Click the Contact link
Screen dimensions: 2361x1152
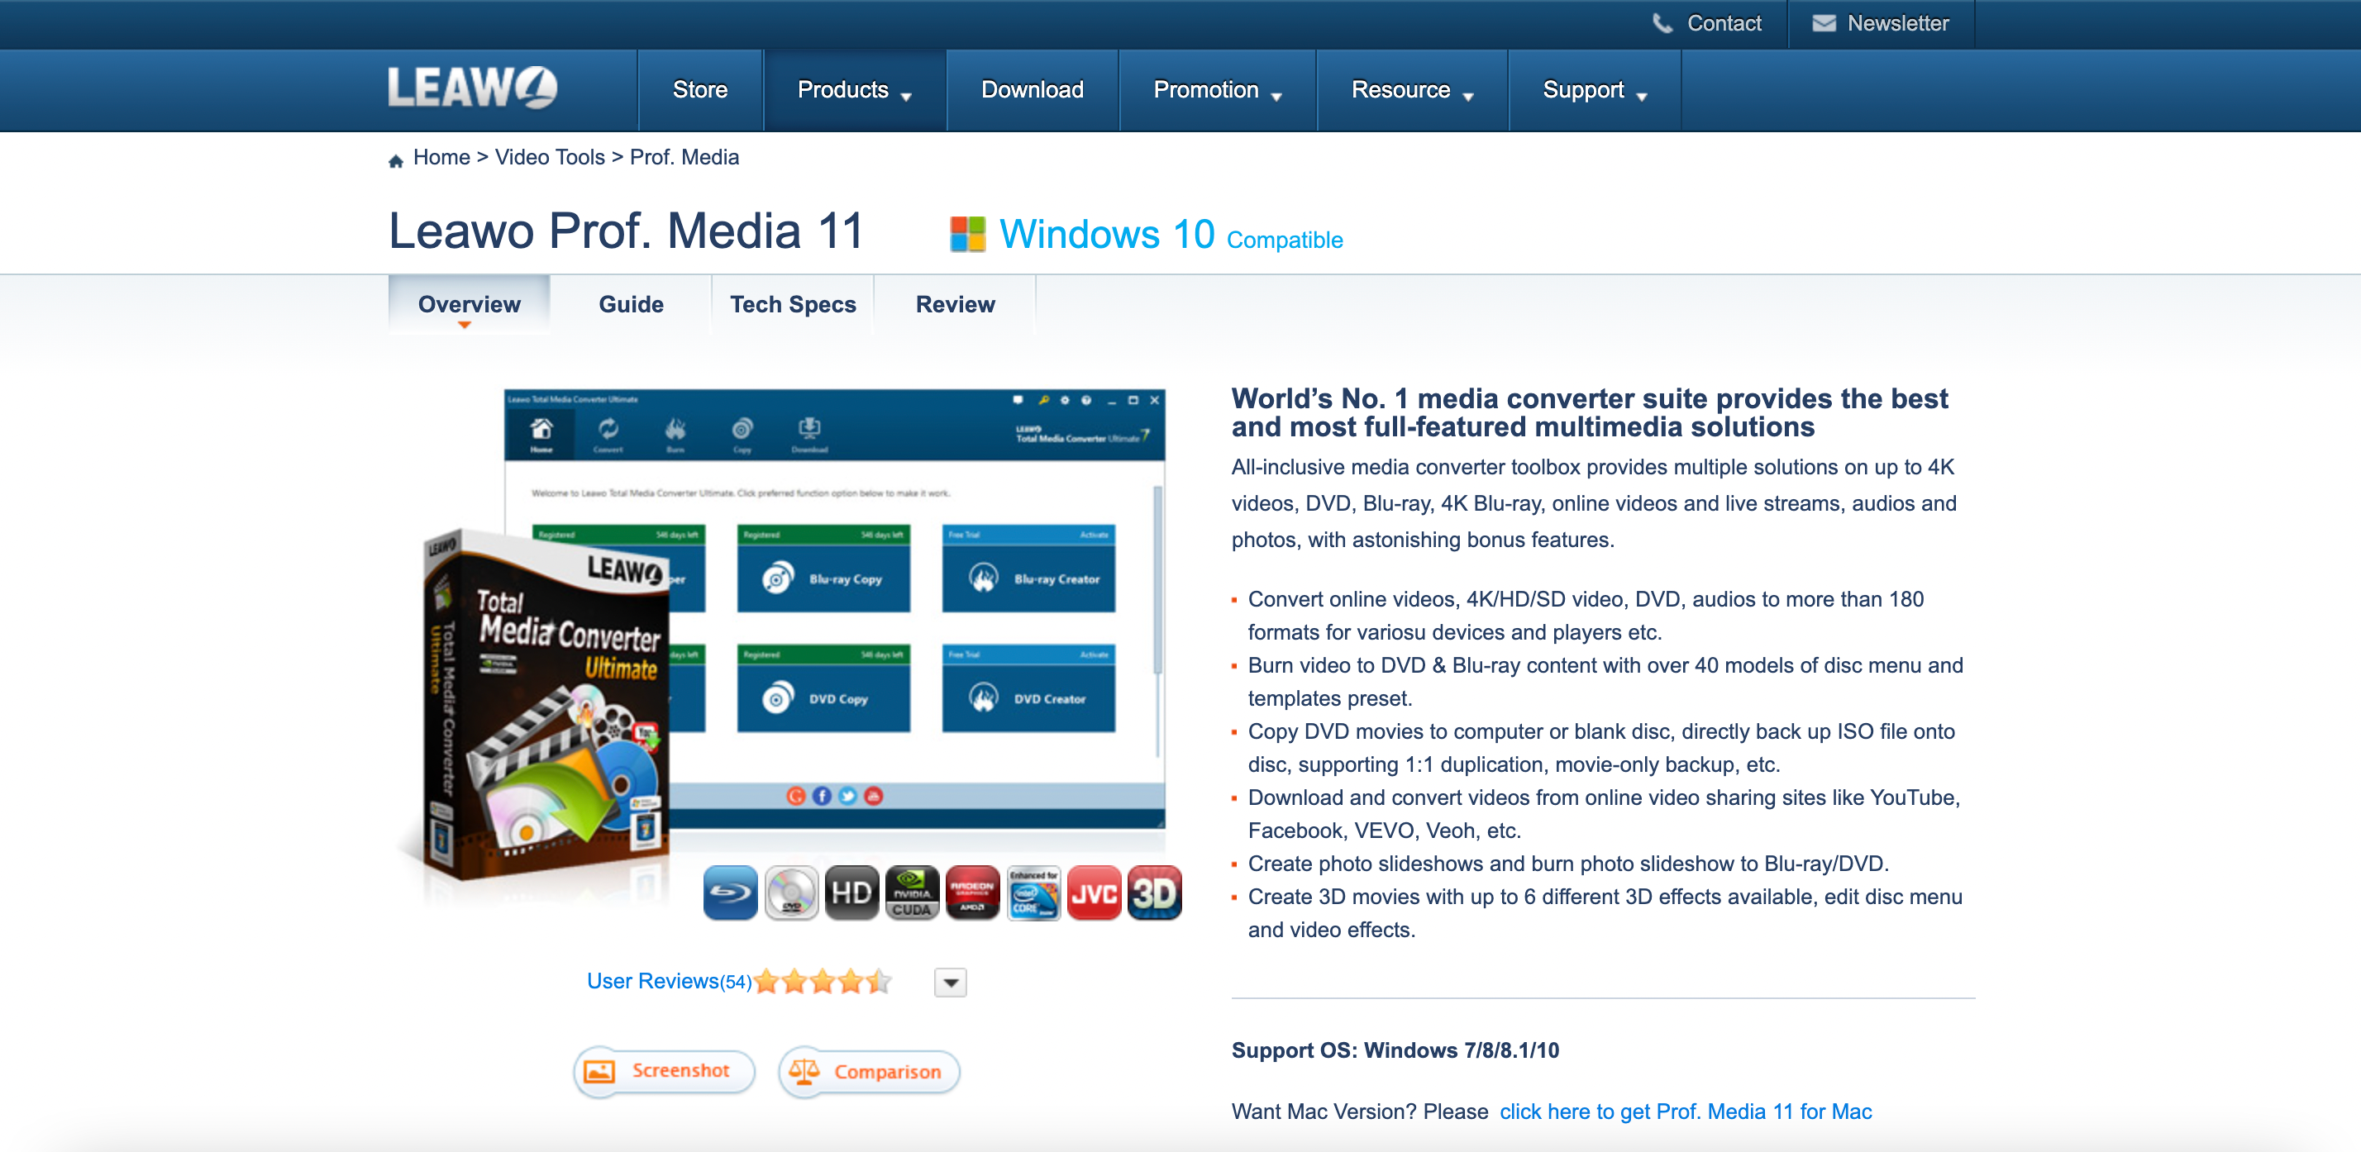tap(1724, 23)
